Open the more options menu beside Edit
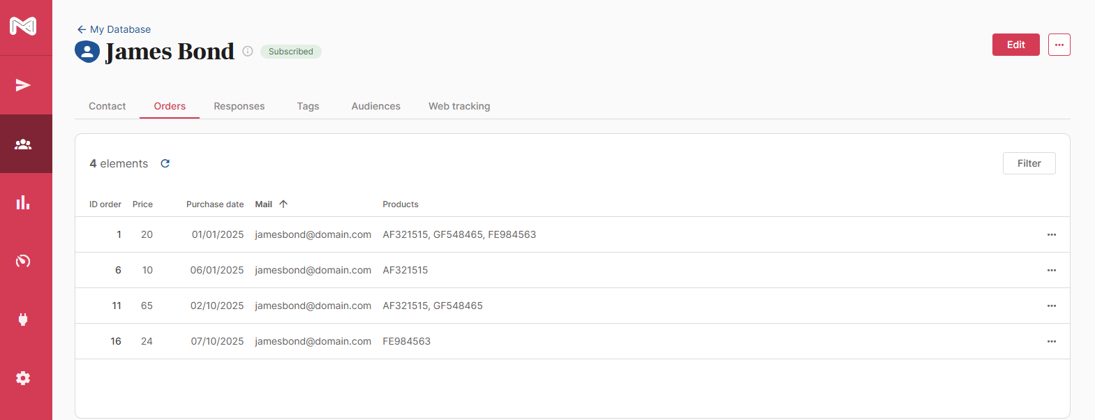Image resolution: width=1095 pixels, height=420 pixels. coord(1059,45)
